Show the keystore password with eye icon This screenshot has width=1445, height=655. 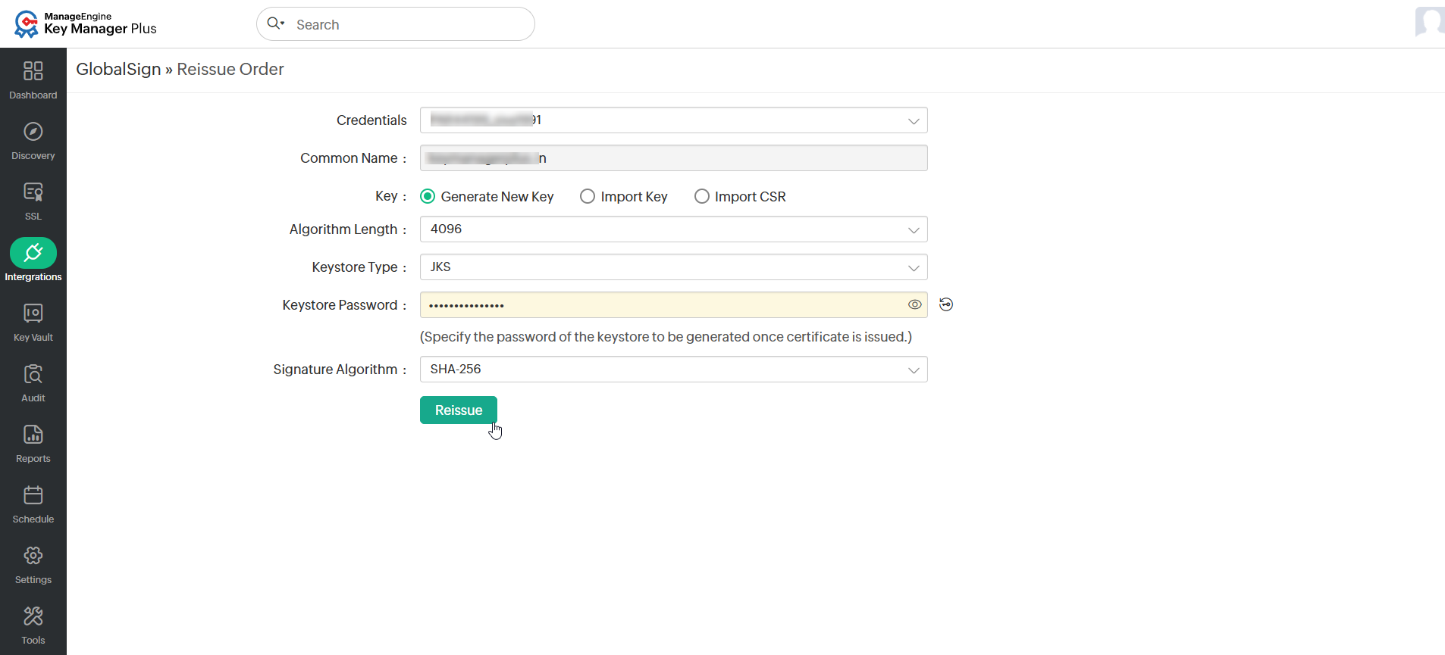coord(915,304)
